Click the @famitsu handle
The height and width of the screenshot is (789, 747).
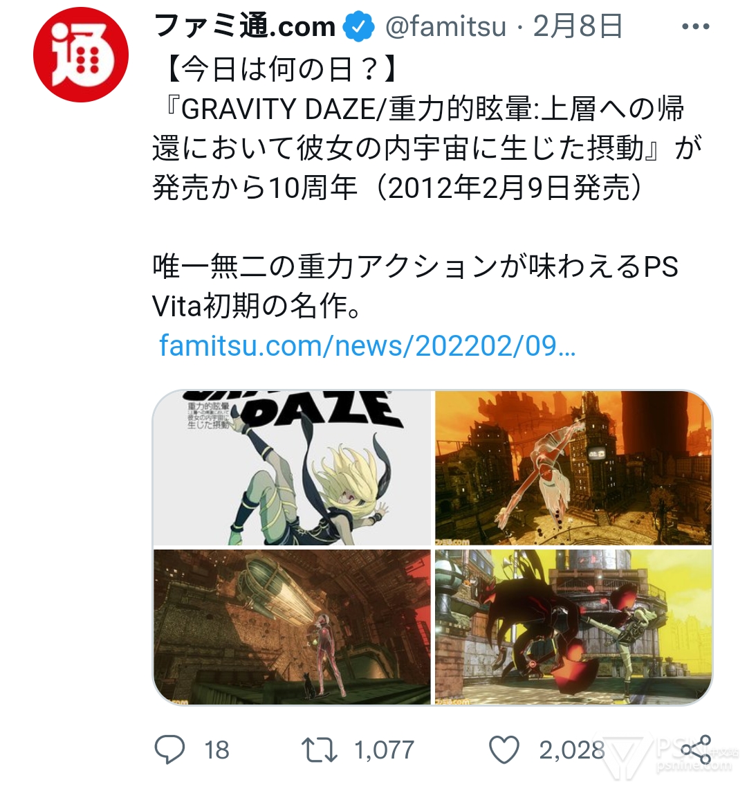coord(445,26)
